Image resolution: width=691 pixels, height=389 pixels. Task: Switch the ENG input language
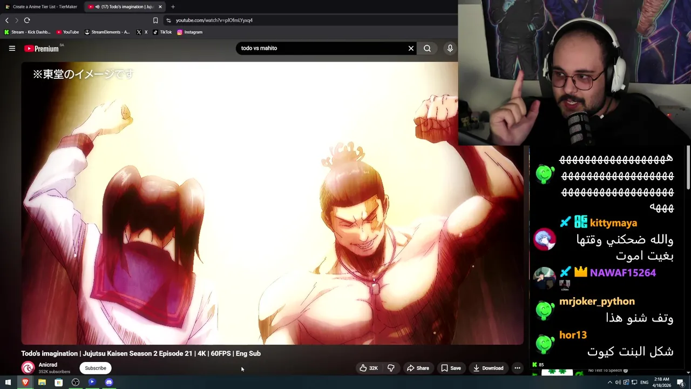click(x=644, y=383)
